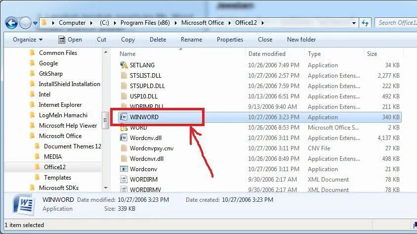Select Microsoft SDKs folder in tree
Viewport: 417px width, 234px height.
59,187
